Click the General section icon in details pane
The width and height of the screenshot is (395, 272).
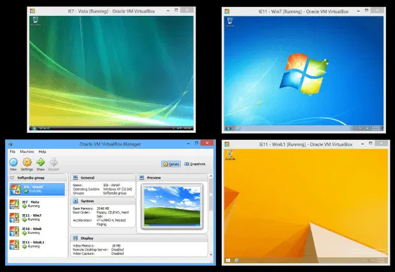75,178
